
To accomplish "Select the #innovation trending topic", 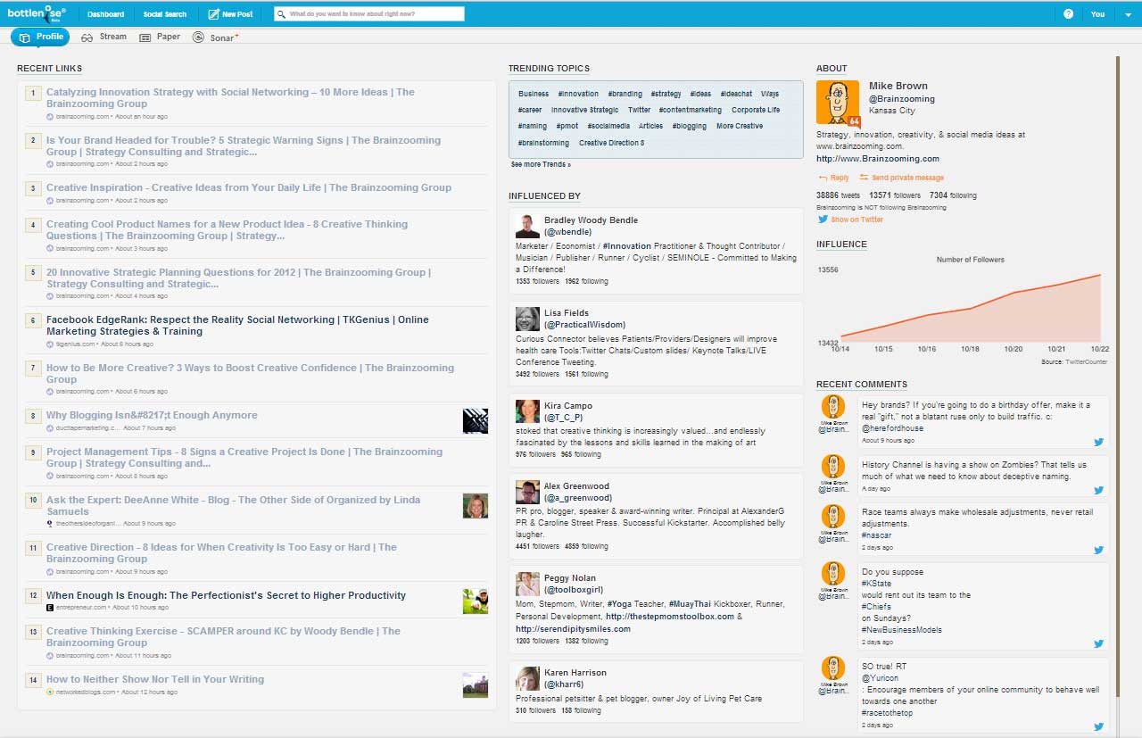I will click(578, 94).
